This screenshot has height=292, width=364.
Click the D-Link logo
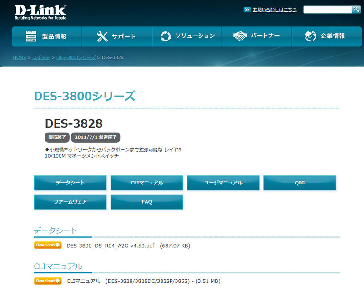pyautogui.click(x=40, y=12)
